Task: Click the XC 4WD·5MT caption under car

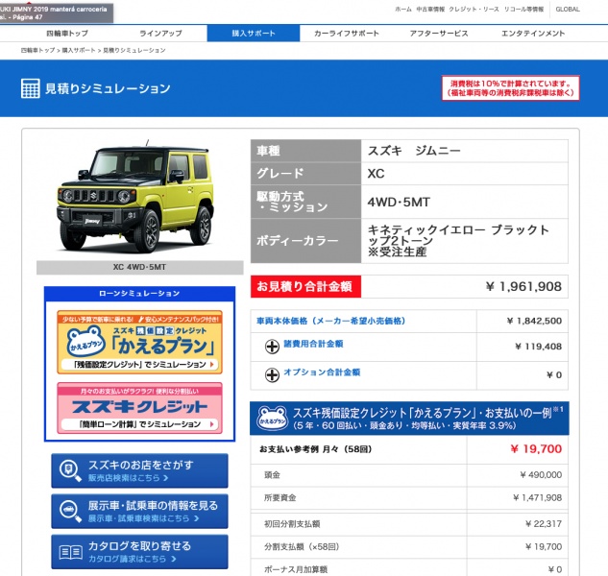Action: click(x=139, y=268)
